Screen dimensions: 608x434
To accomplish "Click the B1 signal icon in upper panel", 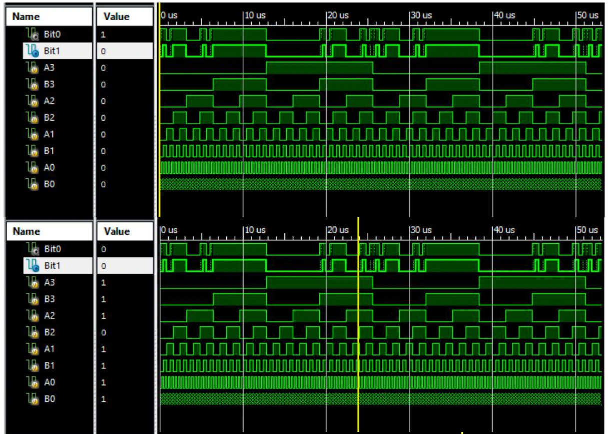I will coord(32,151).
